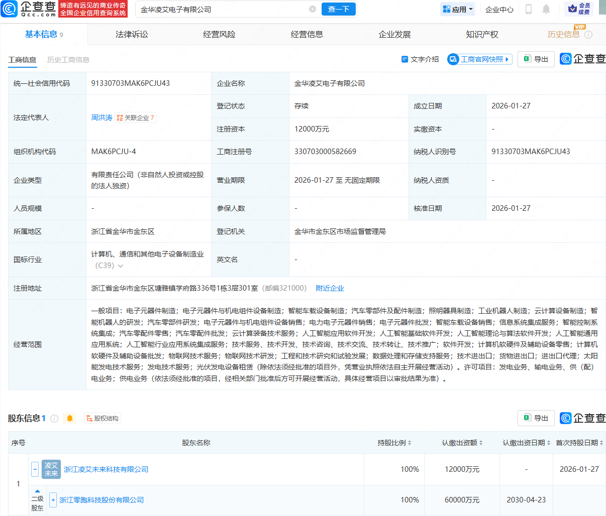The image size is (606, 516).
Task: Click info icon next to 股东信息 heading
Action: pos(54,418)
